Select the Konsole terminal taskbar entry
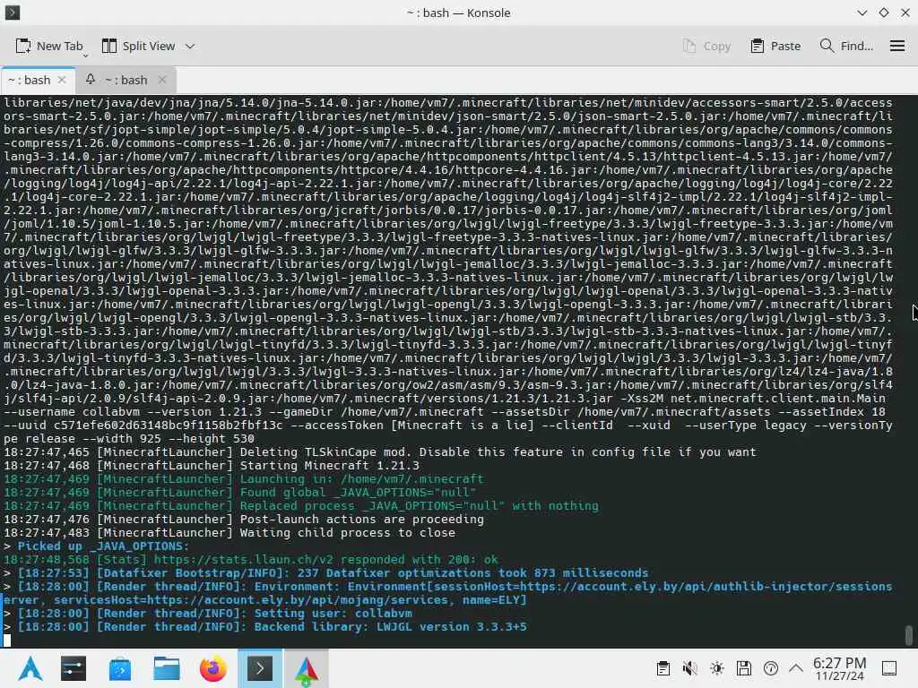This screenshot has width=918, height=688. pos(260,668)
